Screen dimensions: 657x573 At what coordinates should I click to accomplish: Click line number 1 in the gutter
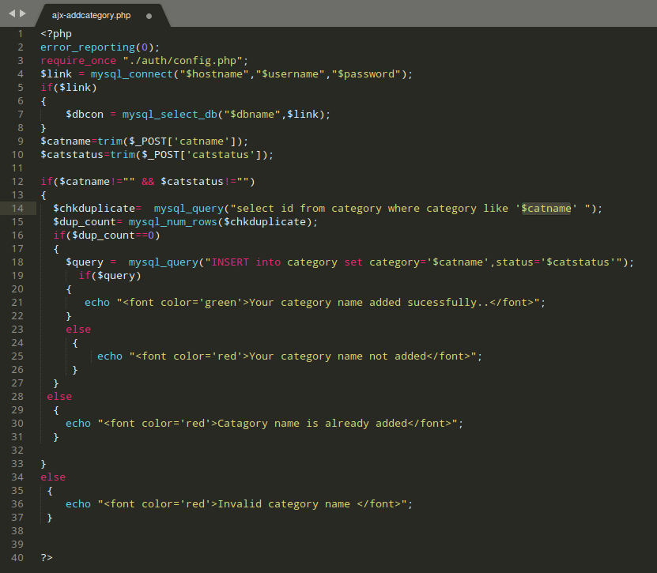tap(21, 34)
